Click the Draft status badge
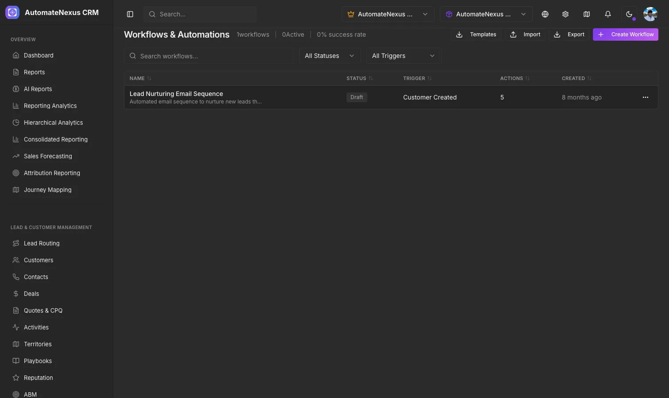Viewport: 669px width, 398px height. click(357, 97)
